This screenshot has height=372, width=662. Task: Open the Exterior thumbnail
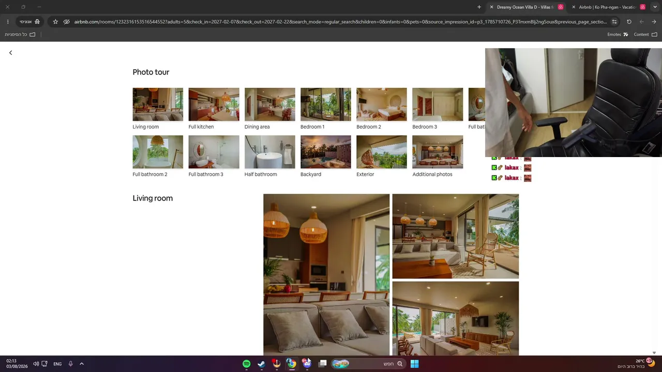point(381,152)
